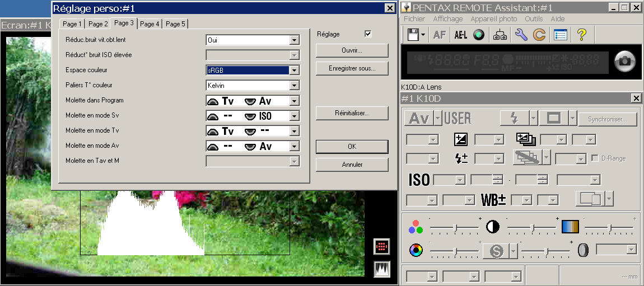Viewport: 644px width, 286px height.
Task: Open the drive mode dropdown arrow
Action: [x=572, y=119]
